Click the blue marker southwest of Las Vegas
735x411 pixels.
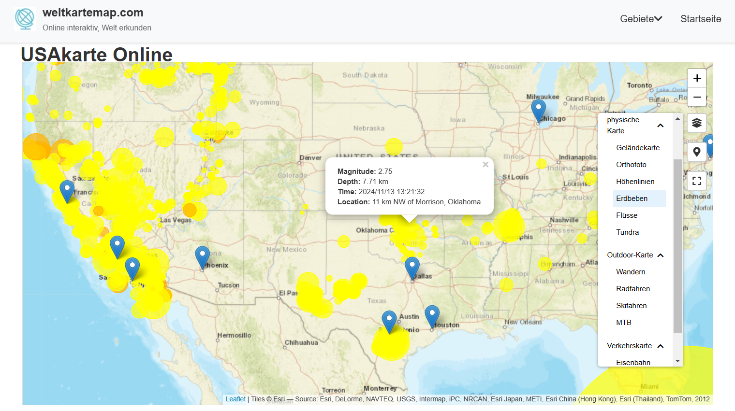(117, 247)
